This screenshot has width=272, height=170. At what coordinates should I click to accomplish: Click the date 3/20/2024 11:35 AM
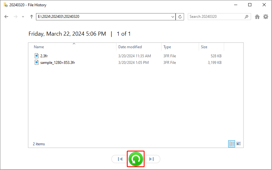click(135, 56)
